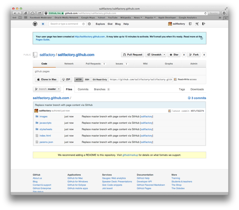This screenshot has width=239, height=210.
Task: Open the Popular bookmarks dropdown
Action: (x=150, y=18)
